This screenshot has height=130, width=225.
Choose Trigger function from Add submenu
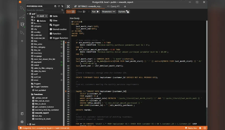(x=59, y=38)
